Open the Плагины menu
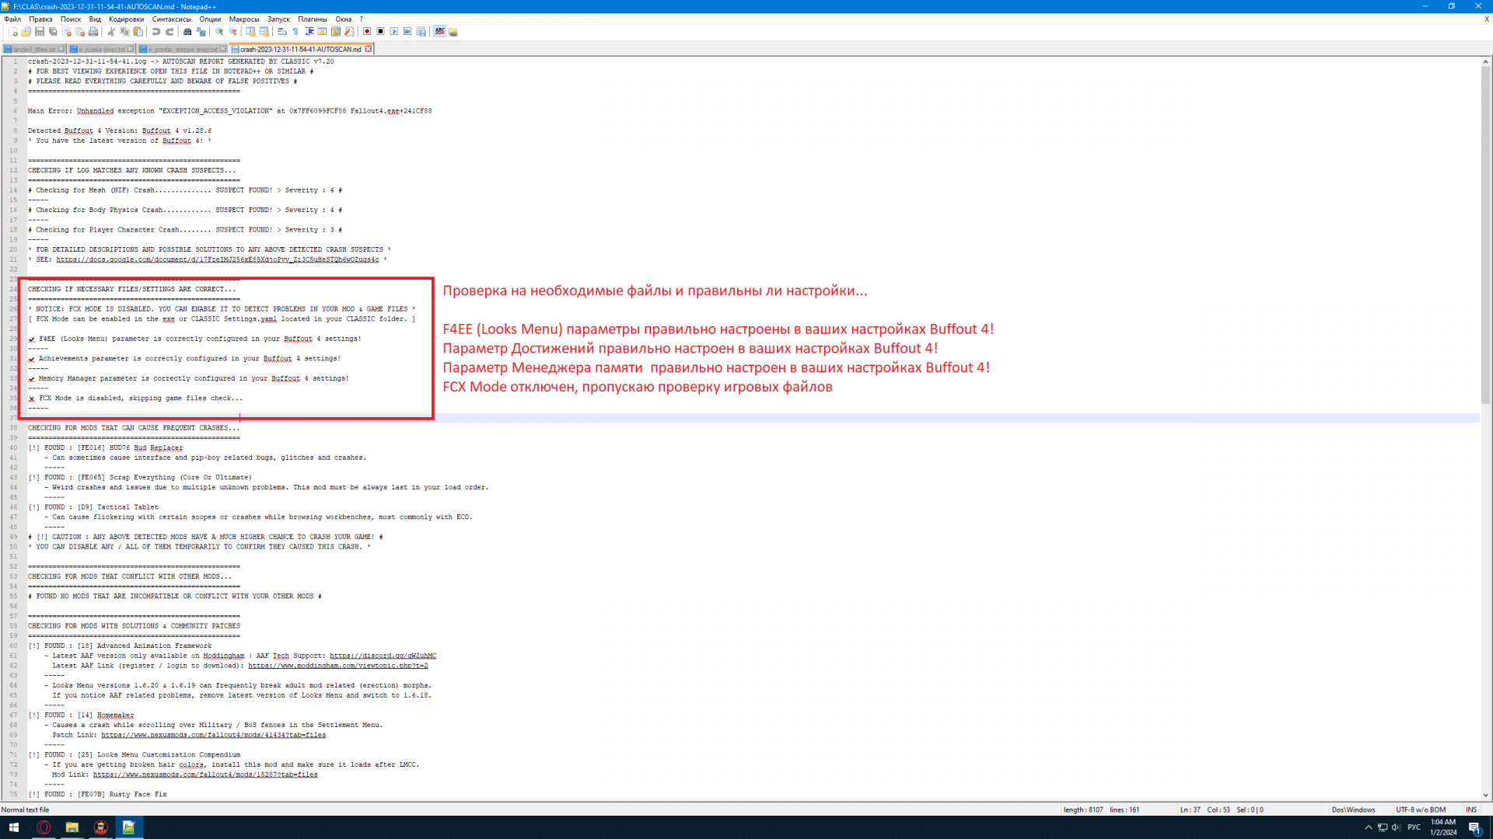Screen dimensions: 1493x839 coord(312,19)
